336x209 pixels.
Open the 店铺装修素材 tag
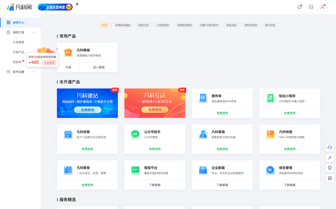coord(185,25)
